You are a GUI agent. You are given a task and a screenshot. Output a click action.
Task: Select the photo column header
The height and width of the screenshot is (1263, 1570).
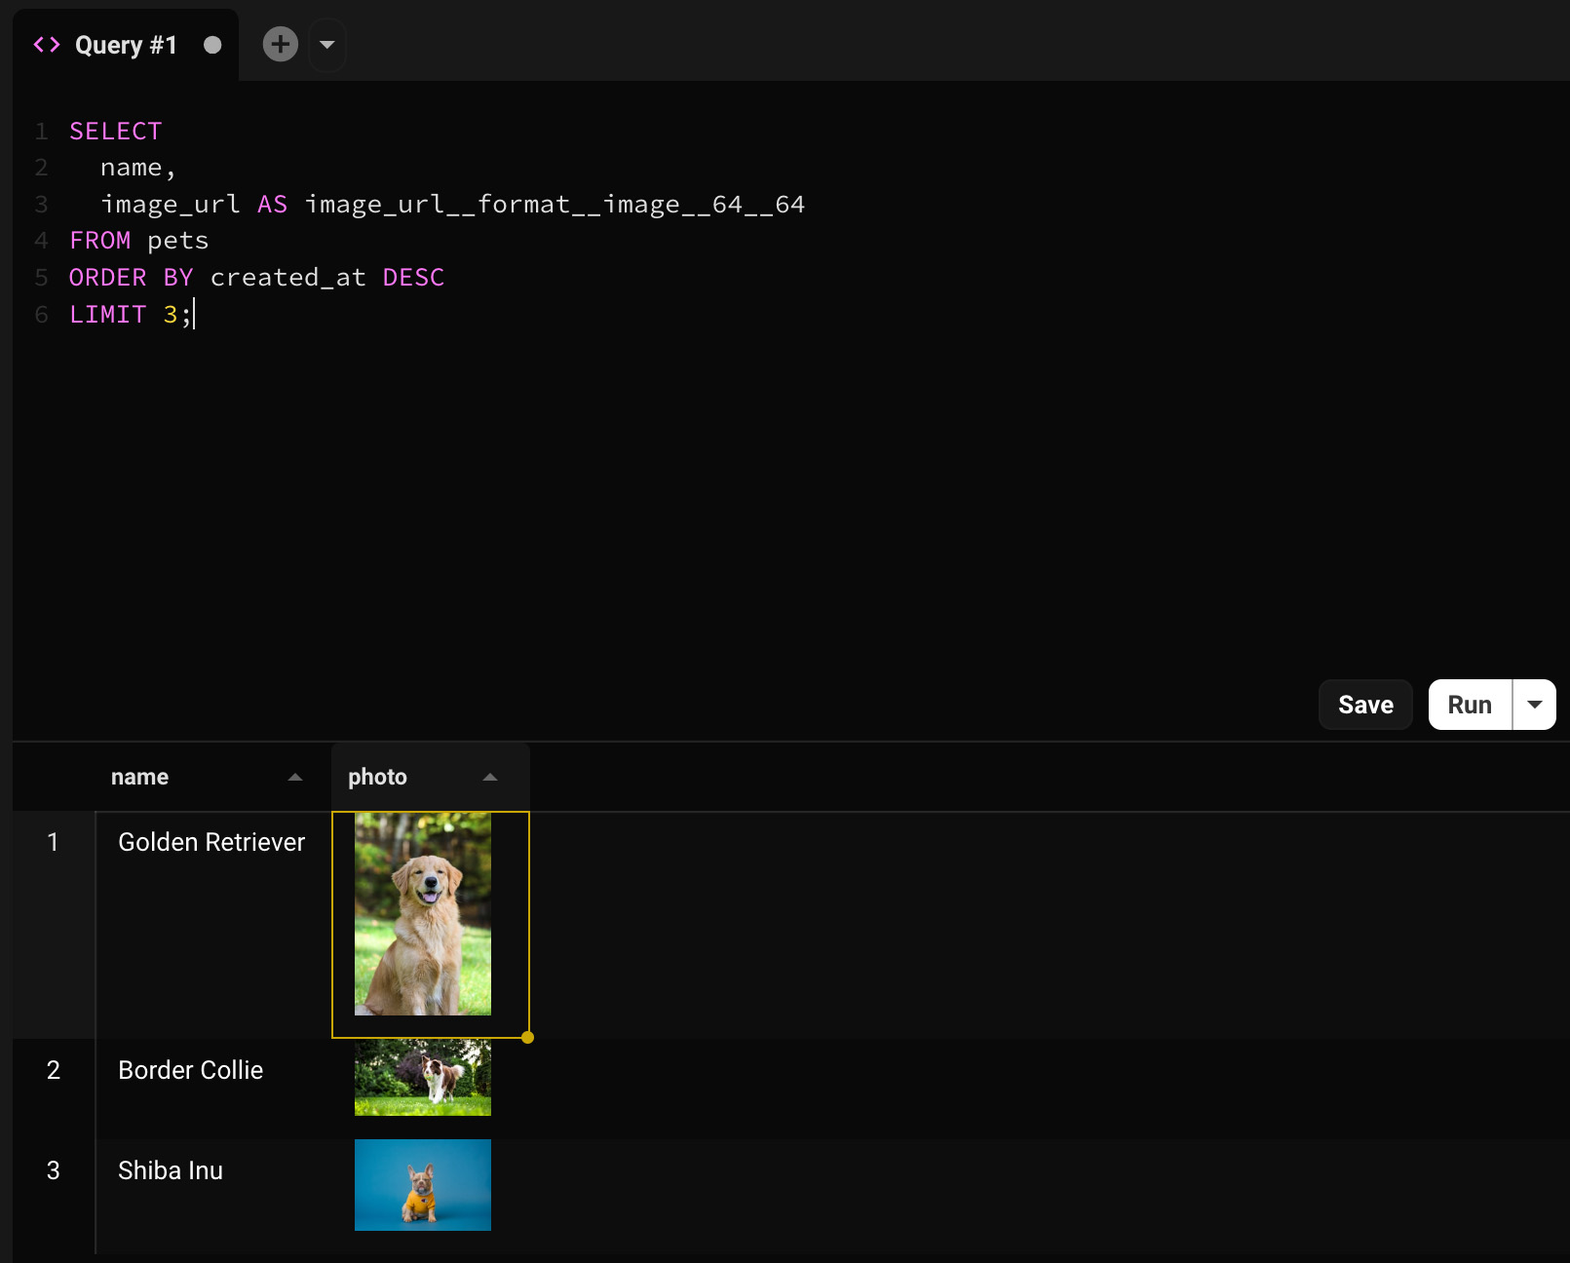[x=378, y=777]
